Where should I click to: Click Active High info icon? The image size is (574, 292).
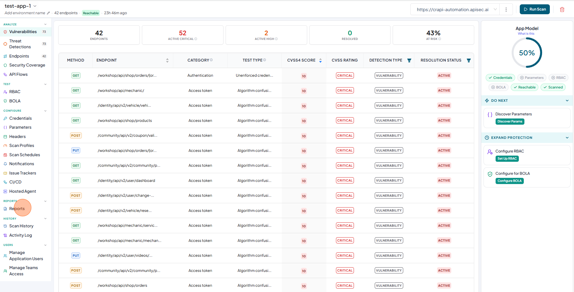tap(276, 39)
